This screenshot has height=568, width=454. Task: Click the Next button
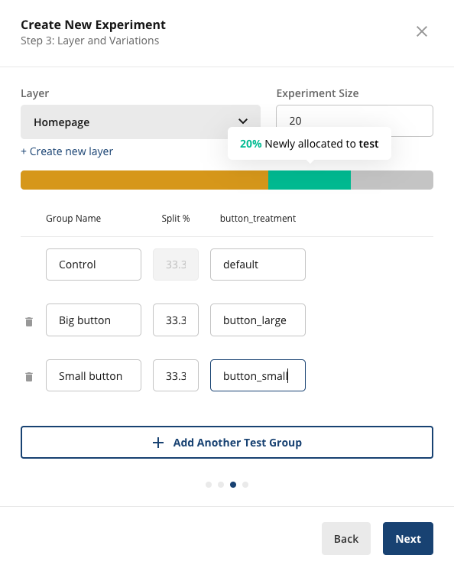point(408,539)
